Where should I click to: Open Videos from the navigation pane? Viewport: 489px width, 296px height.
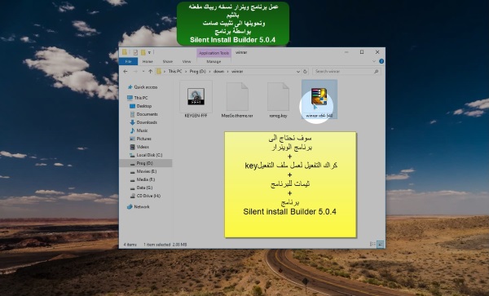coord(139,147)
